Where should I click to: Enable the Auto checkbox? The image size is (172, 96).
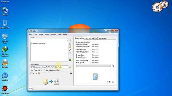[113, 82]
